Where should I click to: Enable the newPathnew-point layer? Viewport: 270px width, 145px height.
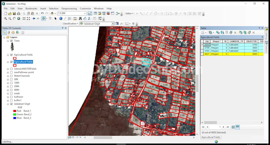click(x=12, y=72)
